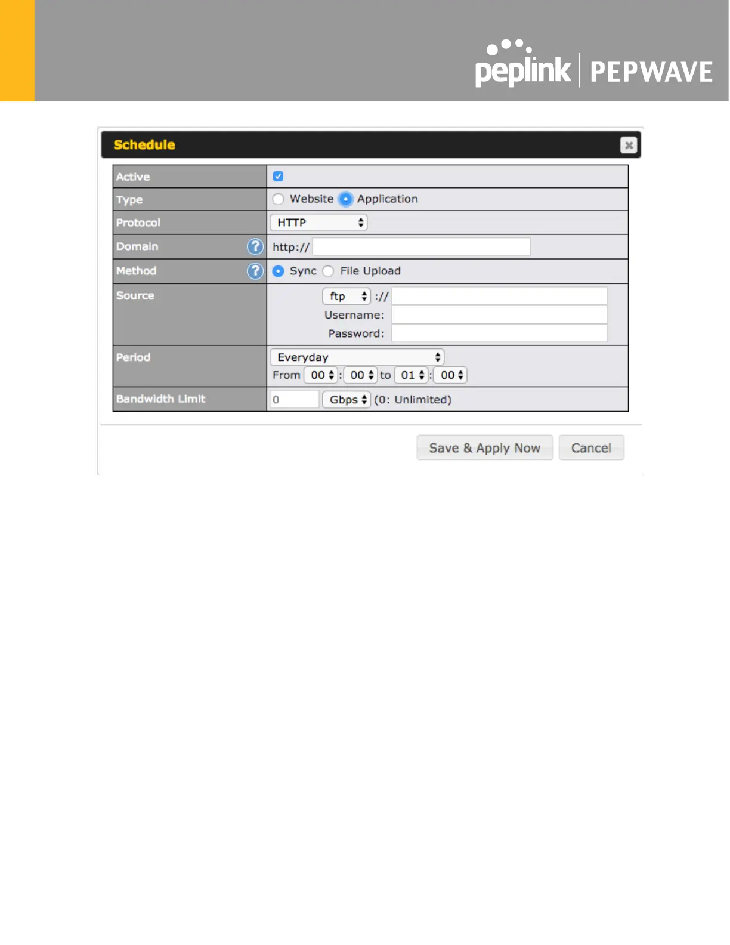Expand the Everyday period dropdown

coord(357,357)
